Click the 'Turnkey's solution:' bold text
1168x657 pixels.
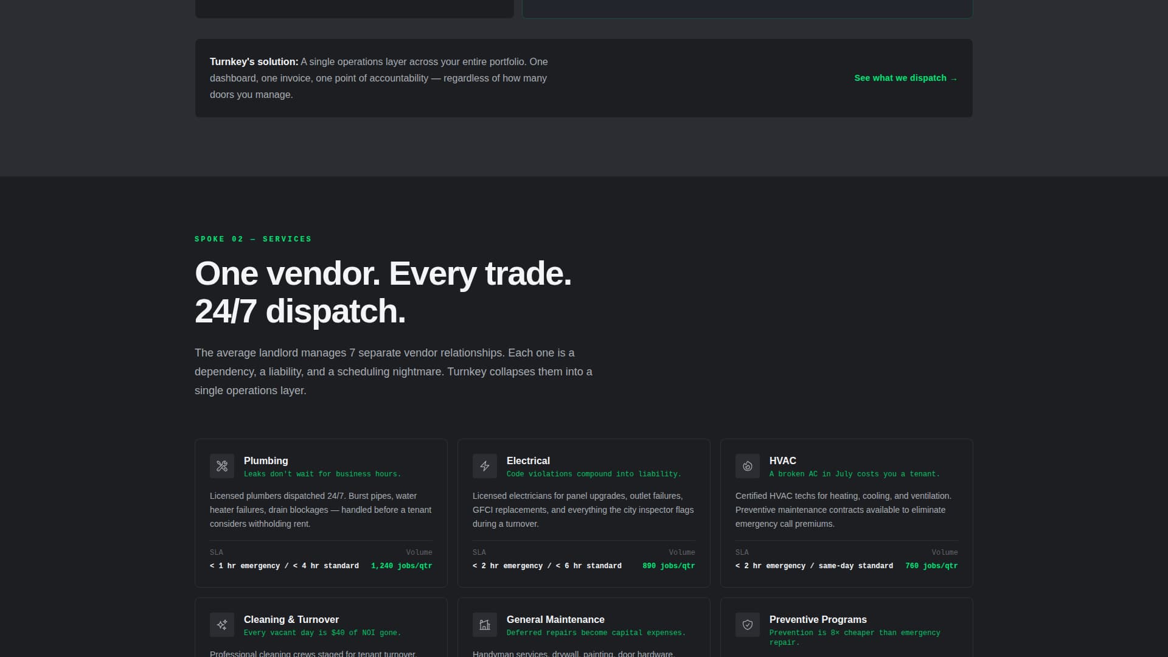point(254,61)
